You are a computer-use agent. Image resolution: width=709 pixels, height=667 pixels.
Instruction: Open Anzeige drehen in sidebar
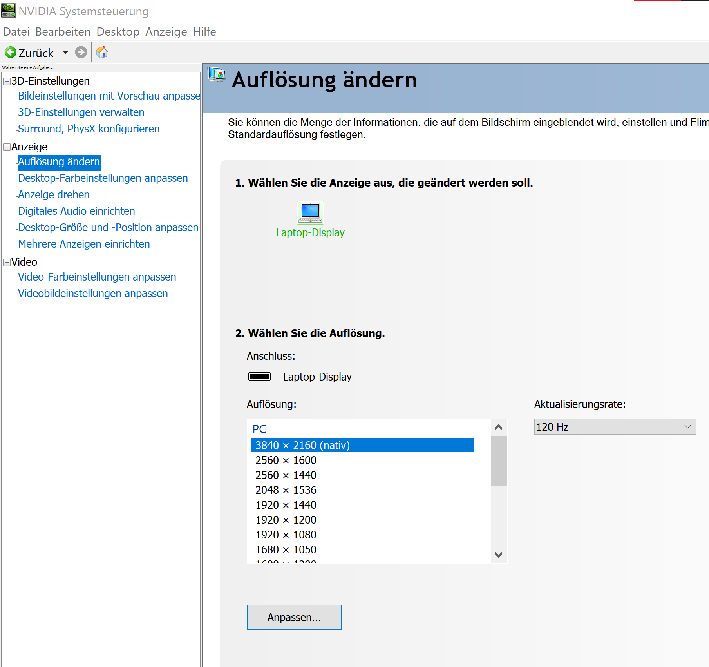[x=54, y=195]
